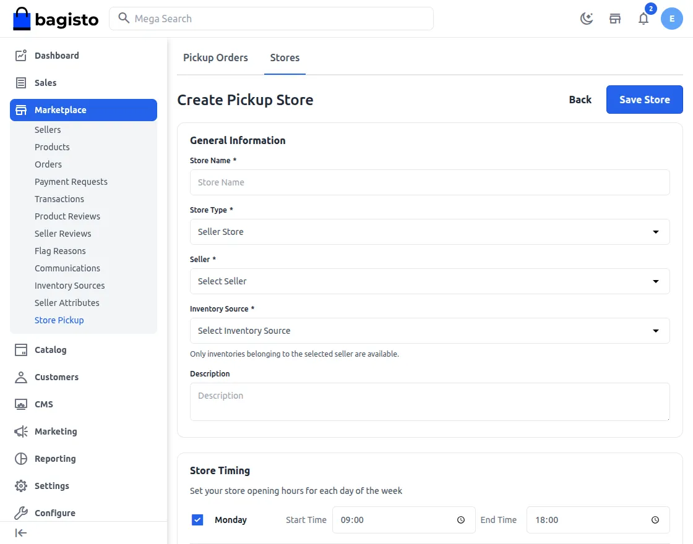The height and width of the screenshot is (544, 693).
Task: Open Product Reviews submenu item
Action: (x=67, y=216)
